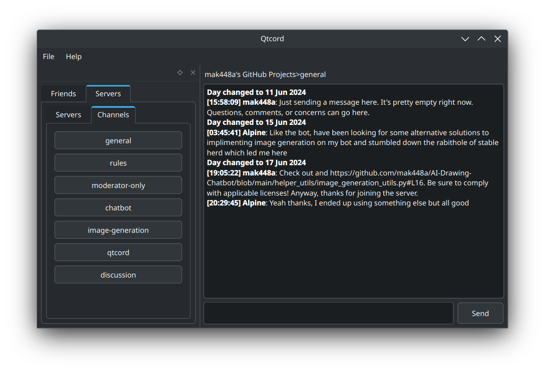Viewport: 545px width, 372px height.
Task: Float the dock panel with diamond icon
Action: (180, 73)
